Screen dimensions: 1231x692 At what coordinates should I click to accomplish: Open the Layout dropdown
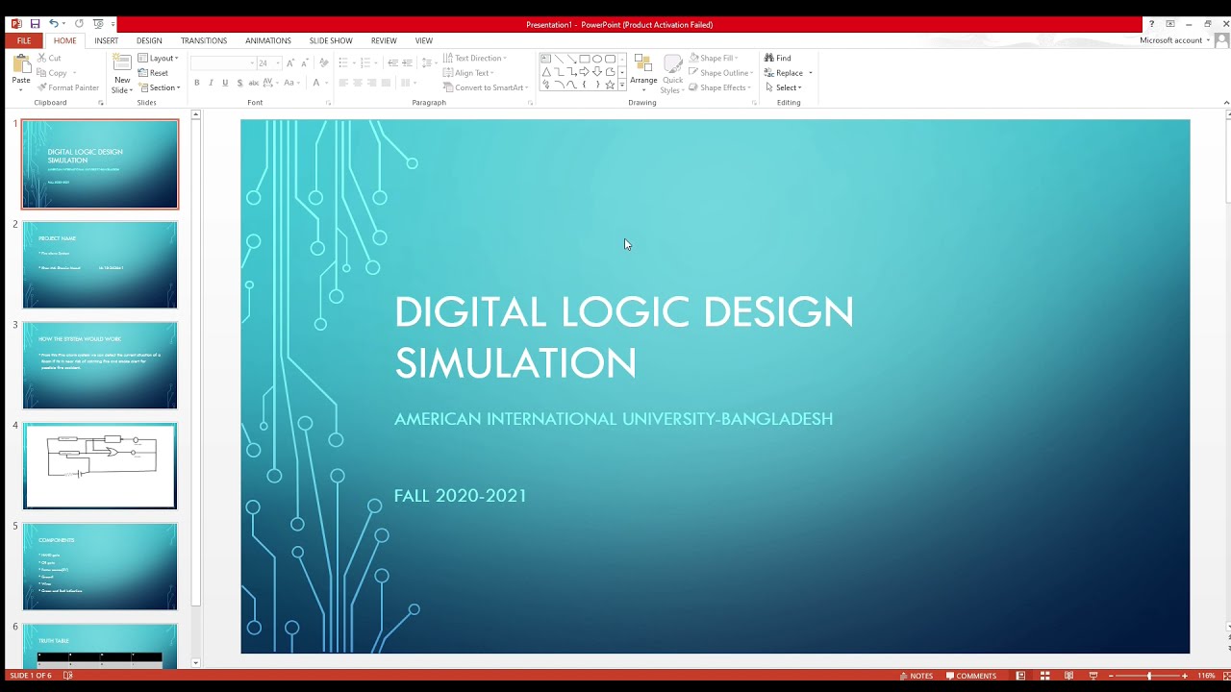point(159,59)
